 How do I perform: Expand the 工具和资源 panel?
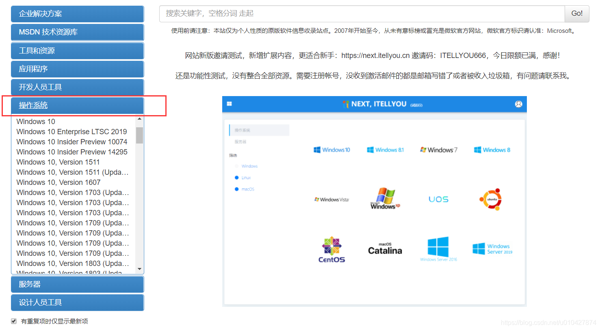[78, 51]
